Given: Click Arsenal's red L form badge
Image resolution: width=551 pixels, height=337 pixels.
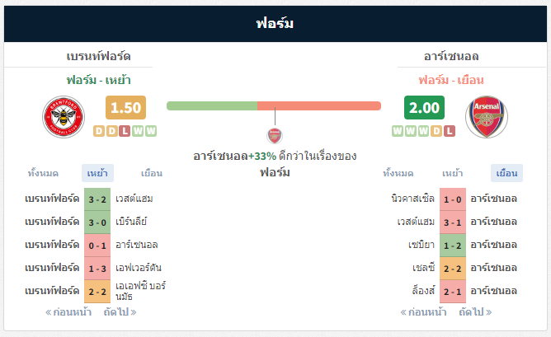Looking at the screenshot, I should click(x=450, y=131).
